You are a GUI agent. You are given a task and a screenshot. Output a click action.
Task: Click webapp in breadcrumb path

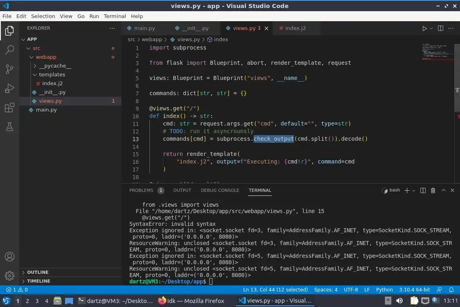(152, 39)
